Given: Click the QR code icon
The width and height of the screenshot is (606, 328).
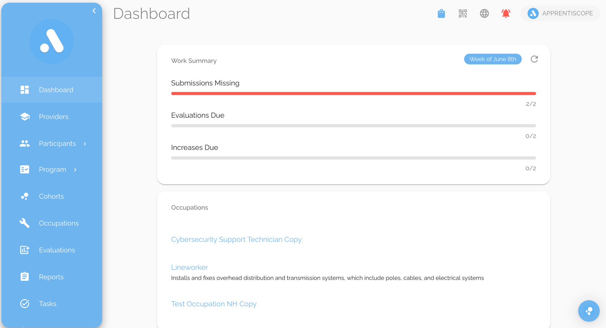Looking at the screenshot, I should tap(463, 13).
